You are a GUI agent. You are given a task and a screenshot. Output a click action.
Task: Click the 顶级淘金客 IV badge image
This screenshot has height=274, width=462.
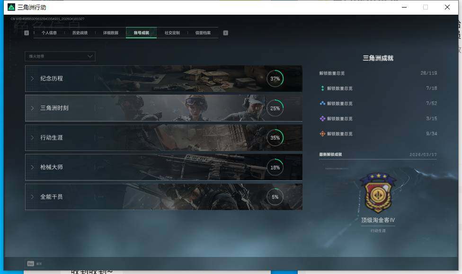point(378,193)
